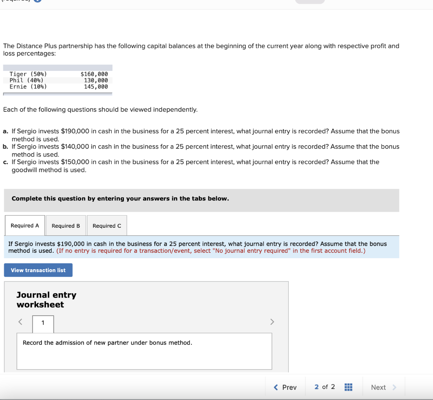Select journal entry worksheet tab 1
Viewport: 433px width, 400px height.
point(43,324)
